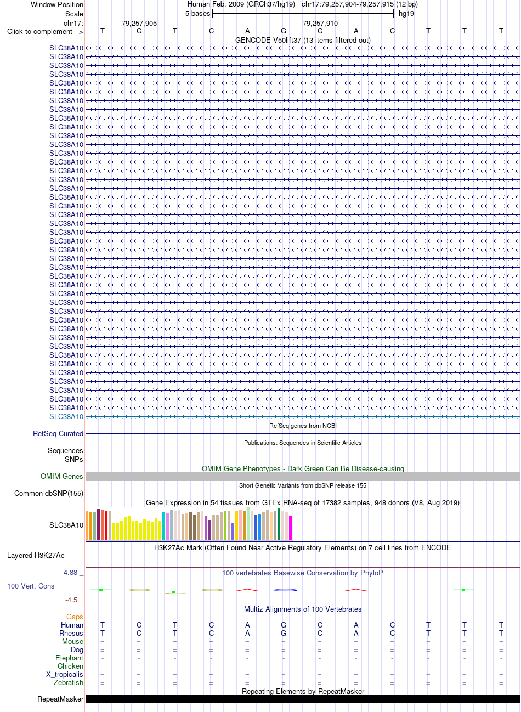Click the gray OMIM Genes item bar
The height and width of the screenshot is (712, 521).
coord(303,476)
